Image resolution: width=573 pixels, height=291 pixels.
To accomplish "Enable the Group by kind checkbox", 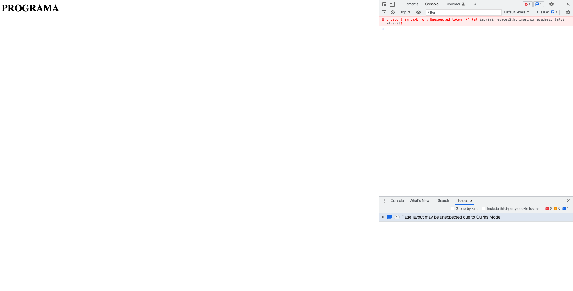I will click(452, 209).
